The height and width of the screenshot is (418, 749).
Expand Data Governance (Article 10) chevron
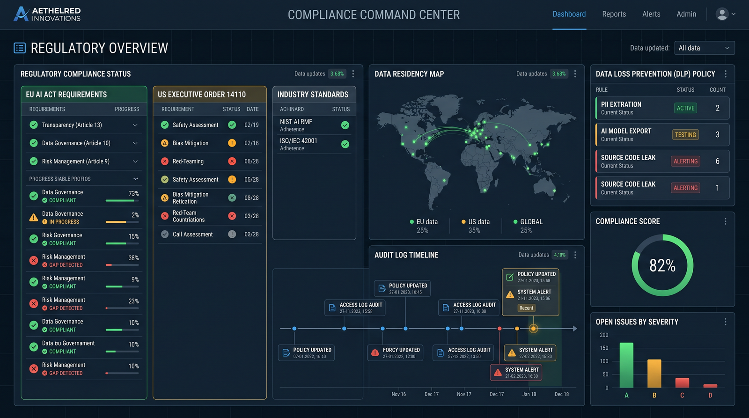coord(135,143)
